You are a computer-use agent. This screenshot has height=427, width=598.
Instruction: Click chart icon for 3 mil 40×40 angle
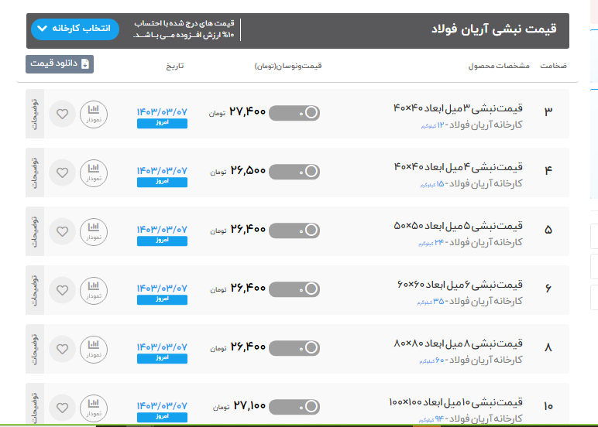tap(94, 114)
